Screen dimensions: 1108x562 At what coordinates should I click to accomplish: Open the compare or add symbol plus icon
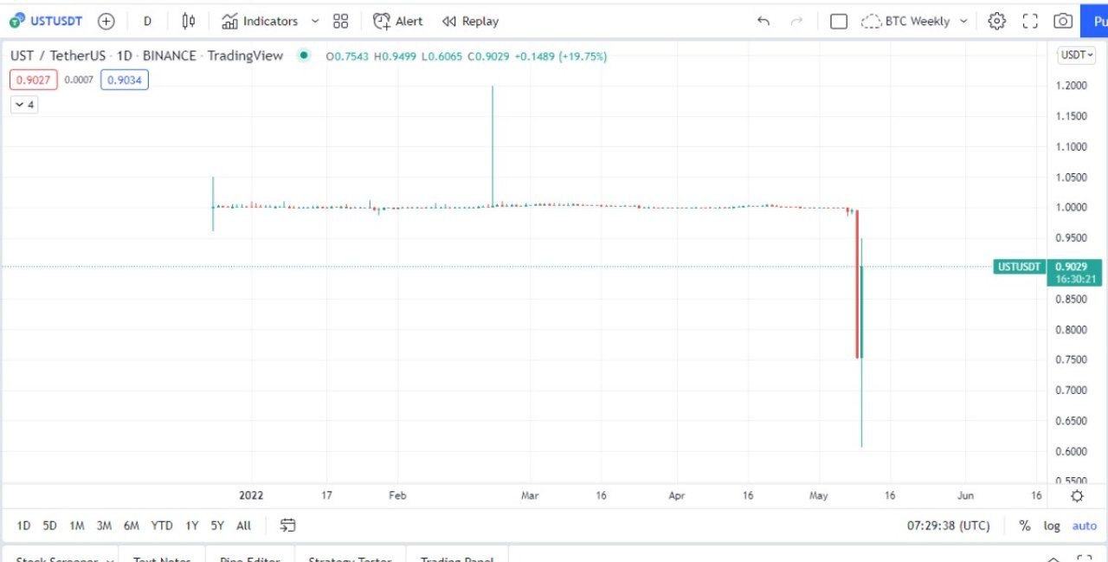coord(106,21)
